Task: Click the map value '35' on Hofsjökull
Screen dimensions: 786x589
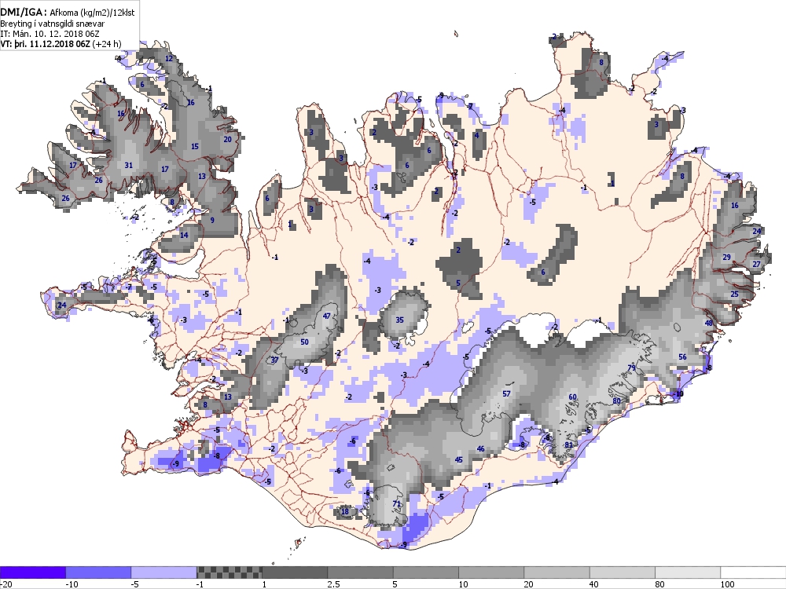Action: (x=399, y=320)
